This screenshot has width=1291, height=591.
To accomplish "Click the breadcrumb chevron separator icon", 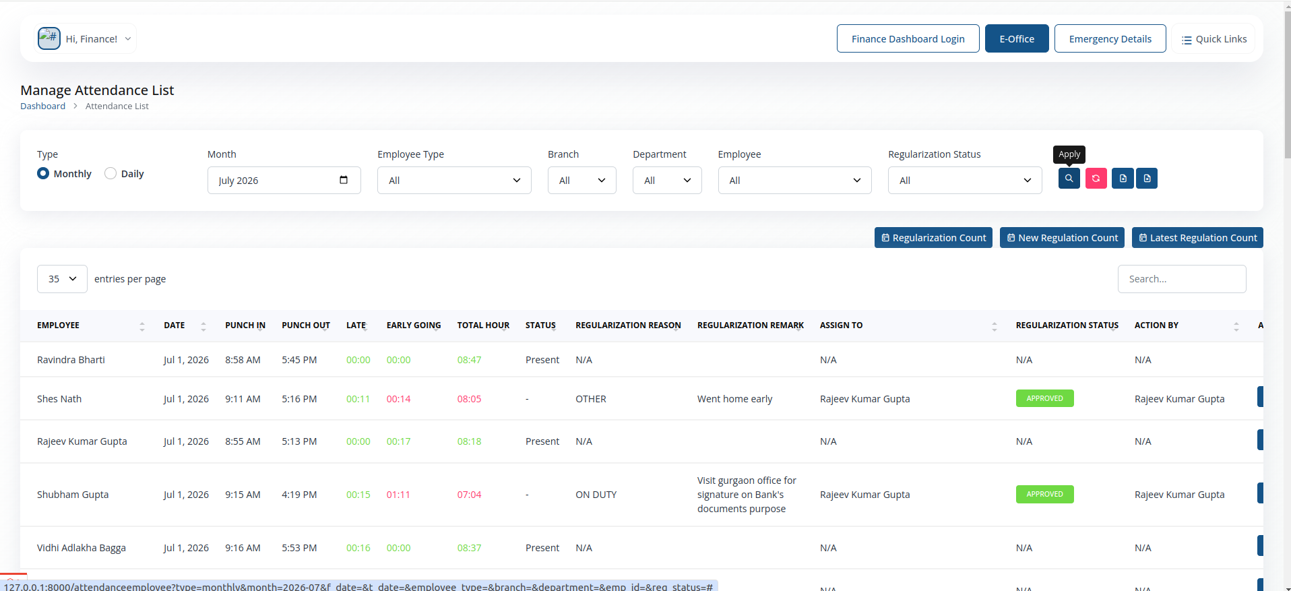I will pyautogui.click(x=75, y=106).
